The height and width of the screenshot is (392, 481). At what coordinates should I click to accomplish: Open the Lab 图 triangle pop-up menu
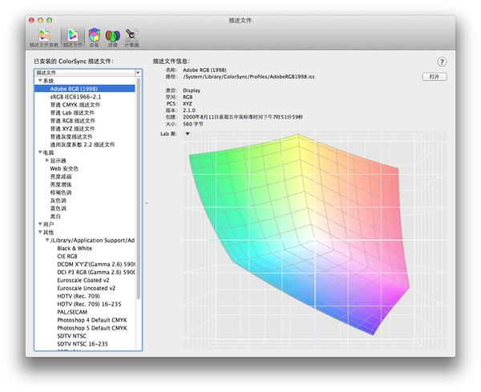188,134
